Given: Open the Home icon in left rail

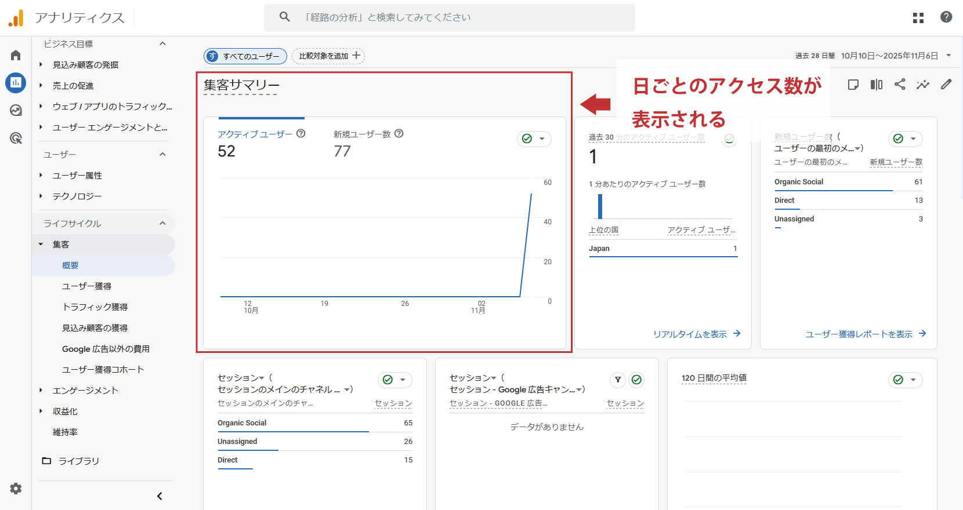Looking at the screenshot, I should point(16,55).
